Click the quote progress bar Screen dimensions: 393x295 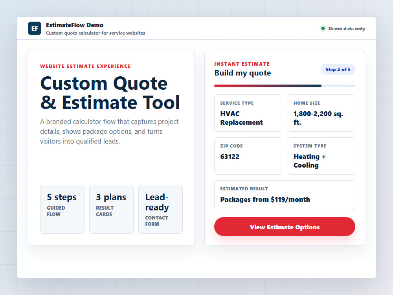click(x=285, y=86)
